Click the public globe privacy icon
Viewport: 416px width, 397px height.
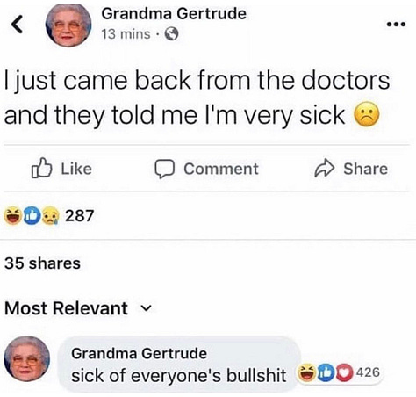[x=172, y=34]
